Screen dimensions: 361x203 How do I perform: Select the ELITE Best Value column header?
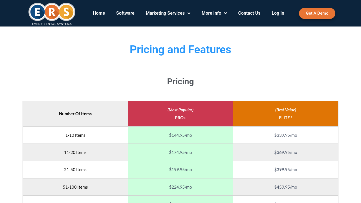(285, 114)
